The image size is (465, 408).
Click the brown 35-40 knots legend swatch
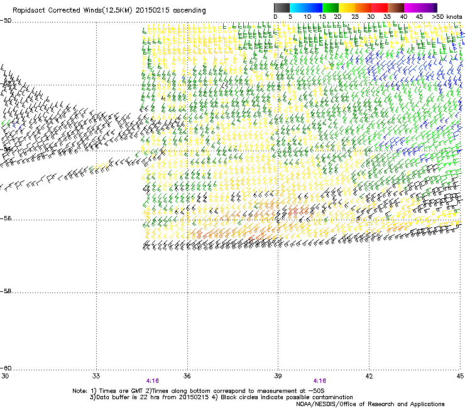click(x=396, y=8)
